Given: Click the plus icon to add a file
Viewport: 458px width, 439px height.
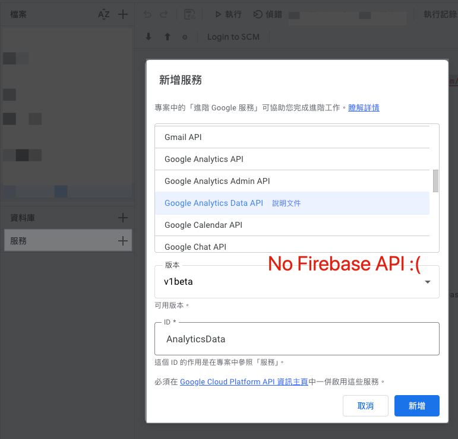Looking at the screenshot, I should coord(123,14).
